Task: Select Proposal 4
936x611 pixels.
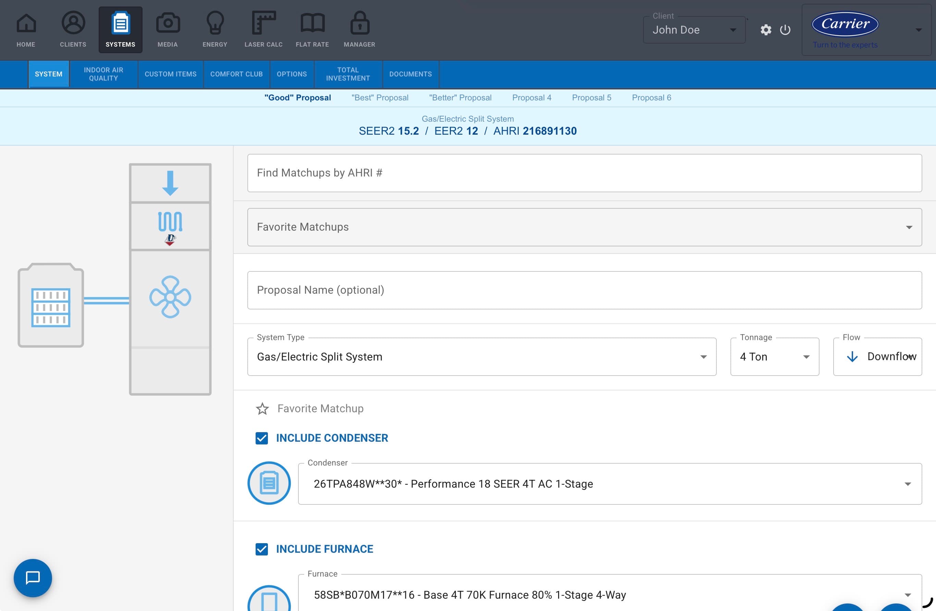Action: point(532,98)
